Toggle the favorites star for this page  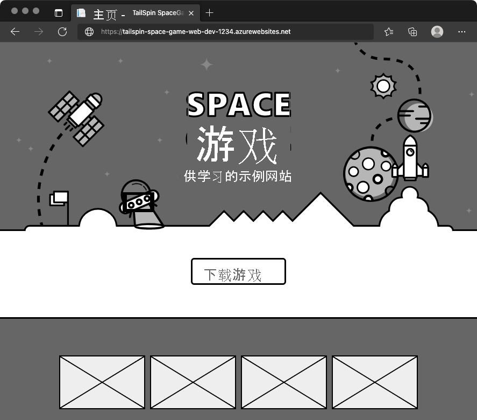[x=388, y=32]
